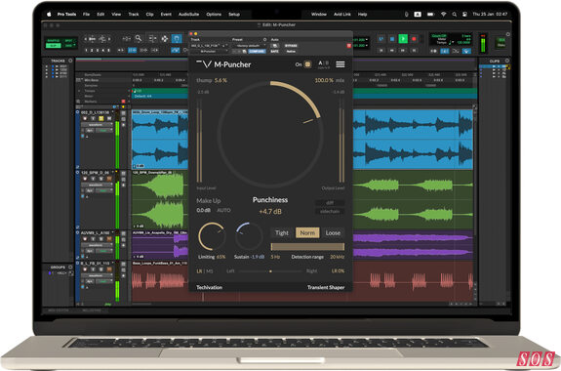Click the Play button in Pro Tools transport
Screen dimensions: 561x371
pyautogui.click(x=403, y=39)
